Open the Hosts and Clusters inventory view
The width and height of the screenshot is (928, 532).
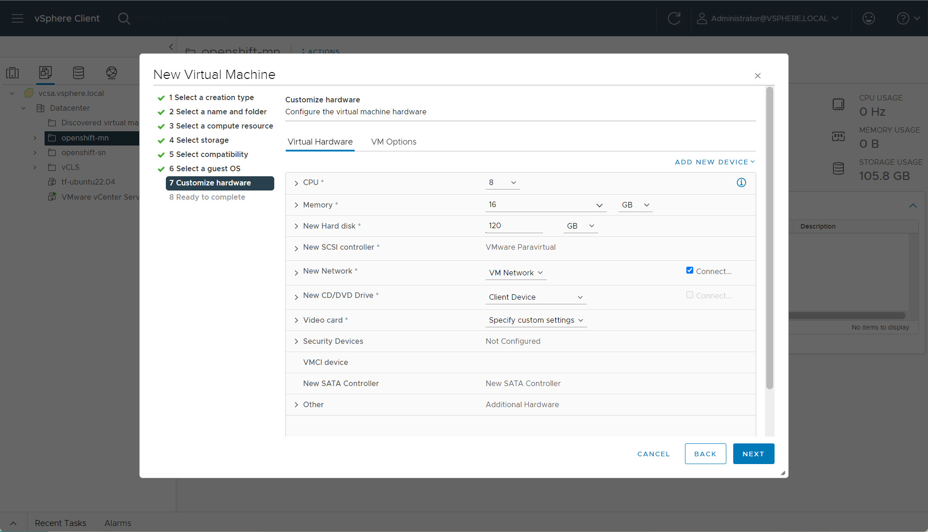click(12, 73)
